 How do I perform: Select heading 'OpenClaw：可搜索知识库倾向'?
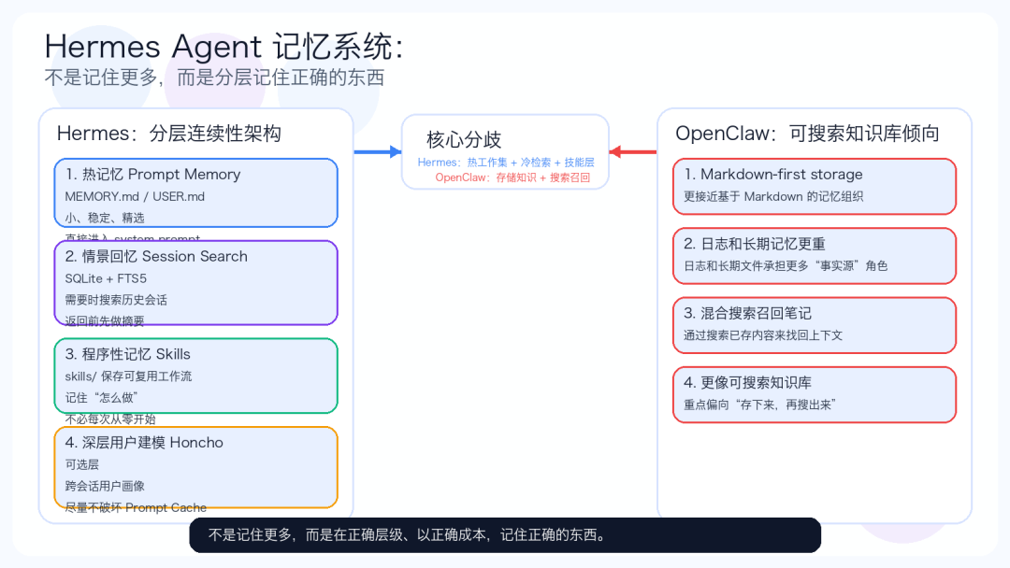(x=807, y=134)
